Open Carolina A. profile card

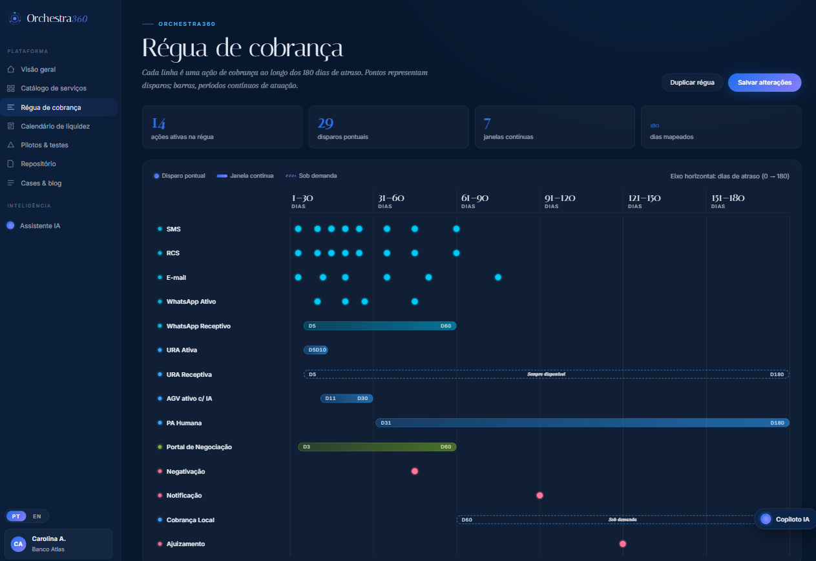tap(59, 544)
